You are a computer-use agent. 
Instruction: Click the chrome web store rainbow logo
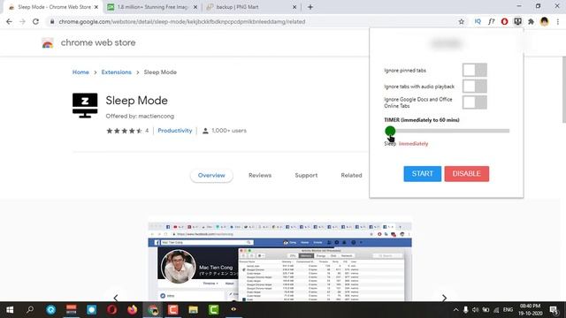48,43
